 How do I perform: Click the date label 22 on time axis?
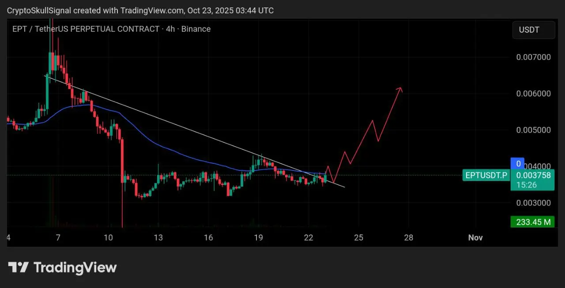[309, 238]
